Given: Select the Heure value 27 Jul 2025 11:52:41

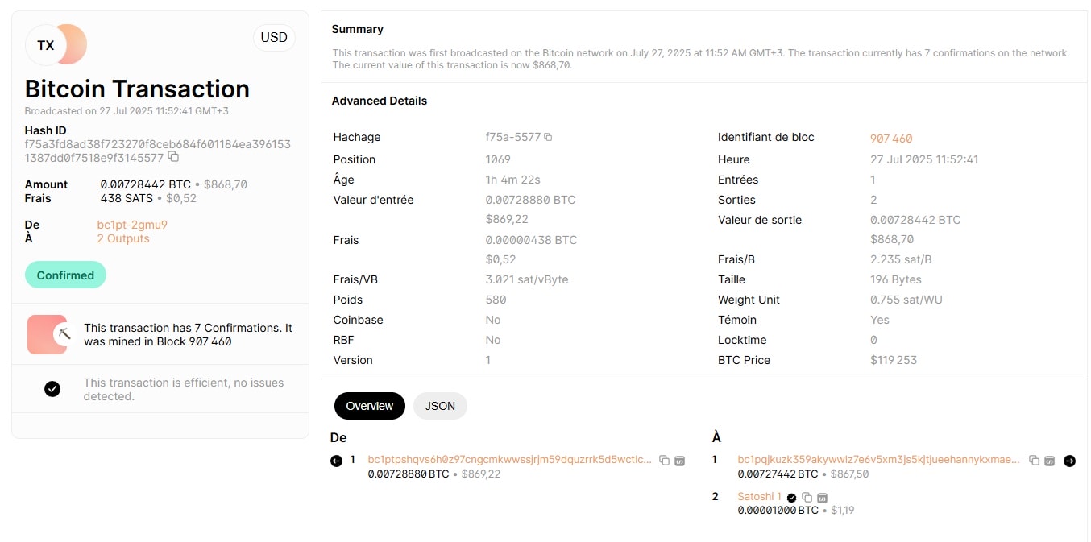Looking at the screenshot, I should click(x=924, y=159).
